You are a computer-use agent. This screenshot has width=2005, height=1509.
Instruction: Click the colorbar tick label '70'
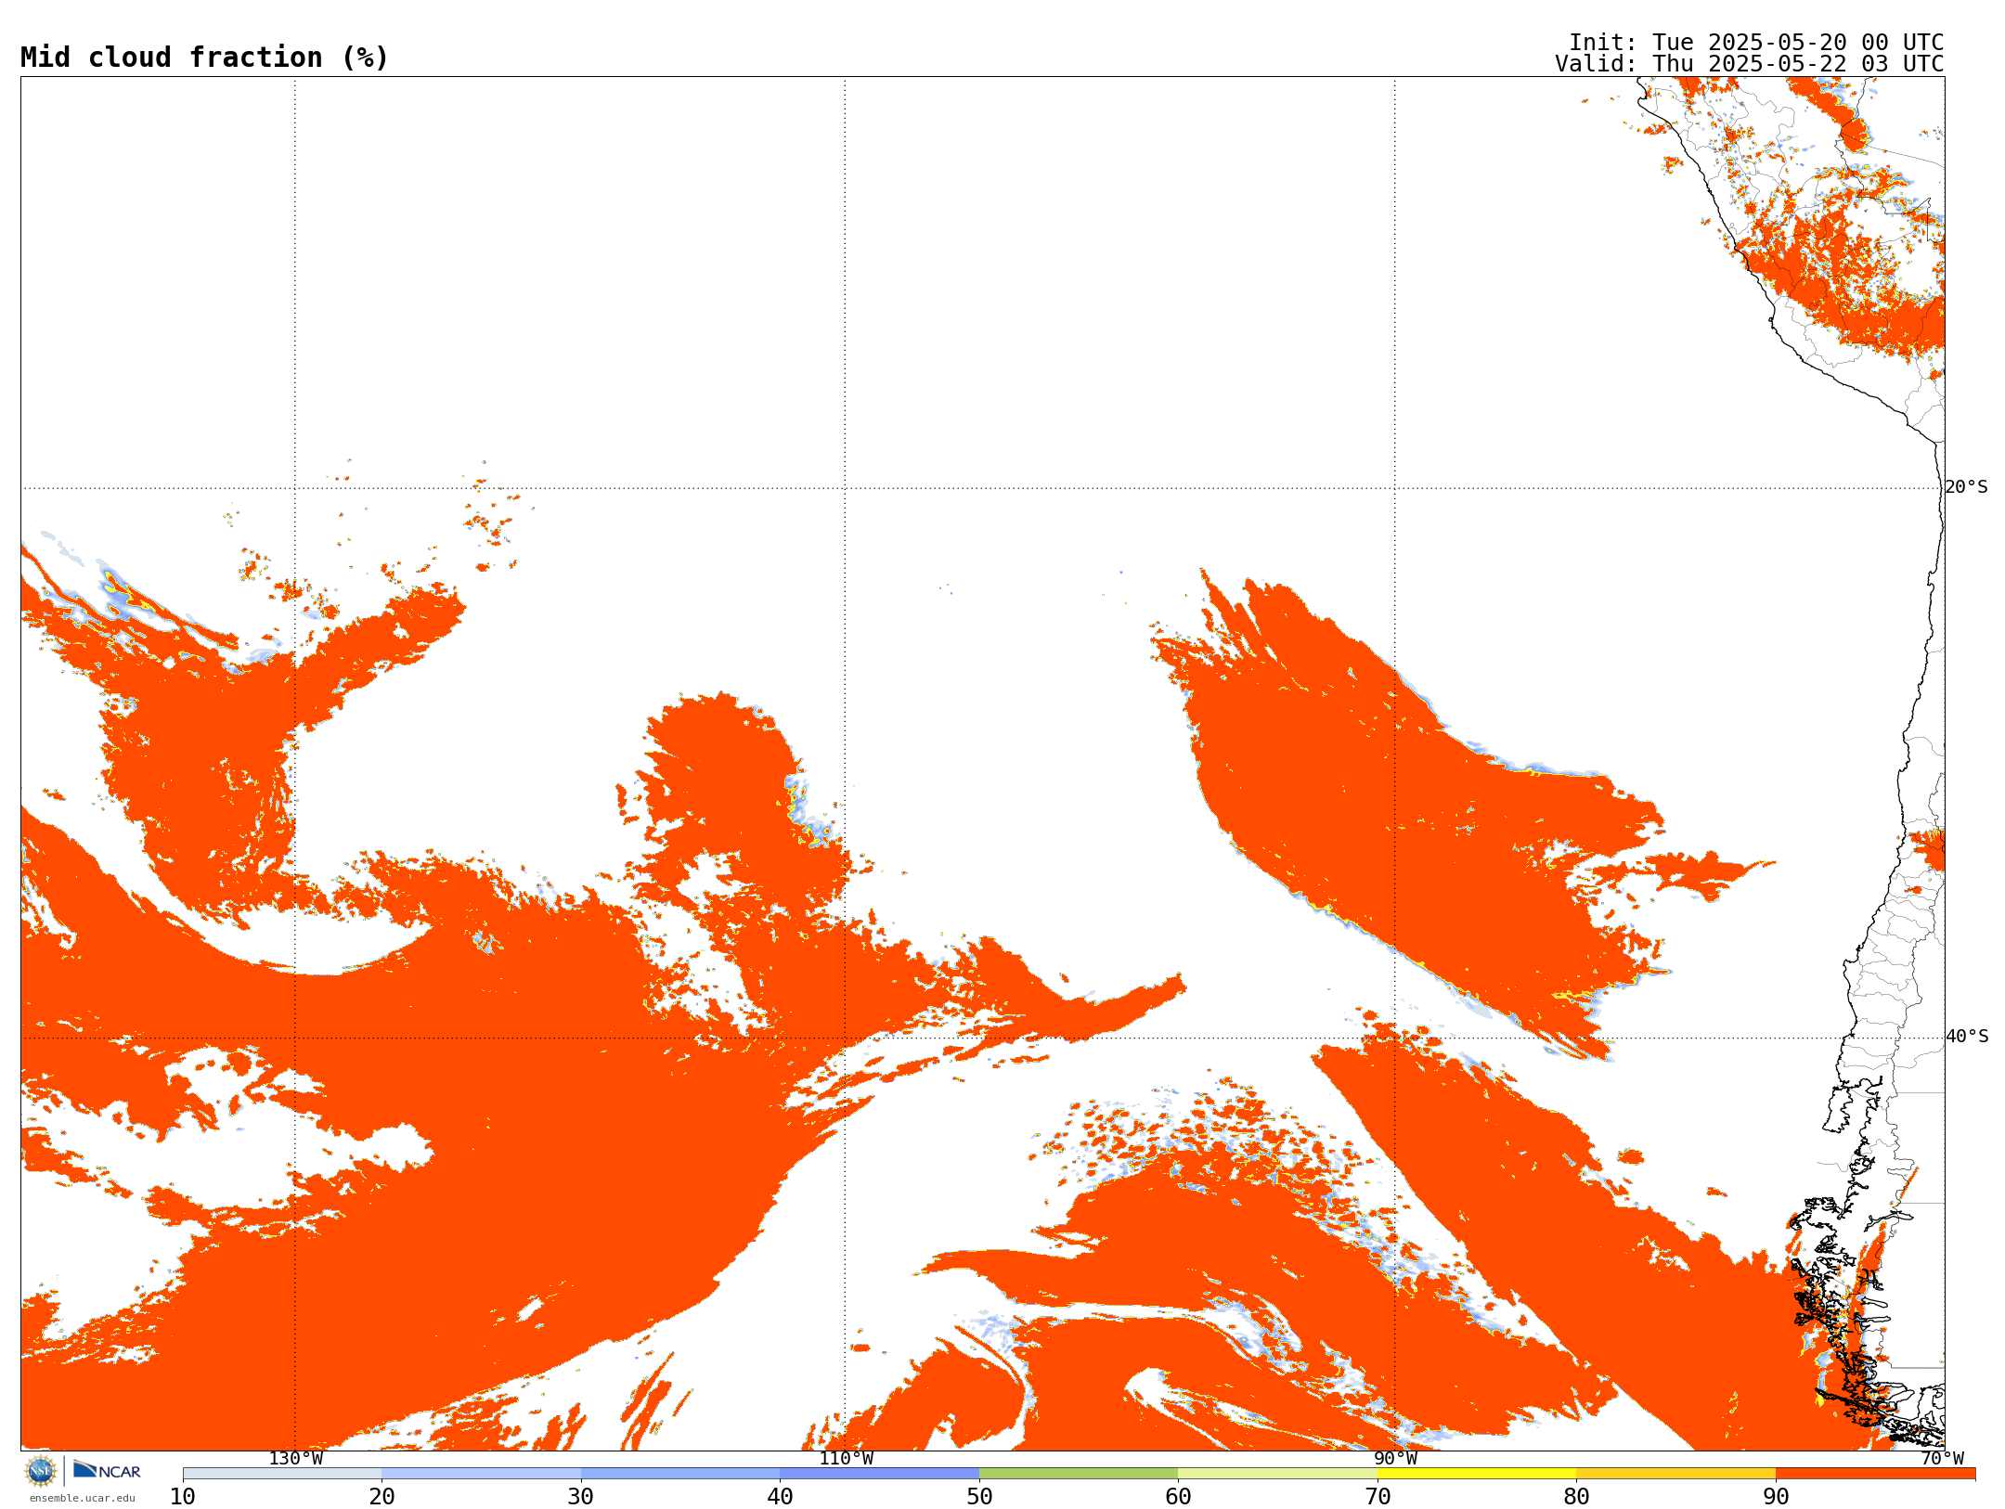tap(1378, 1496)
